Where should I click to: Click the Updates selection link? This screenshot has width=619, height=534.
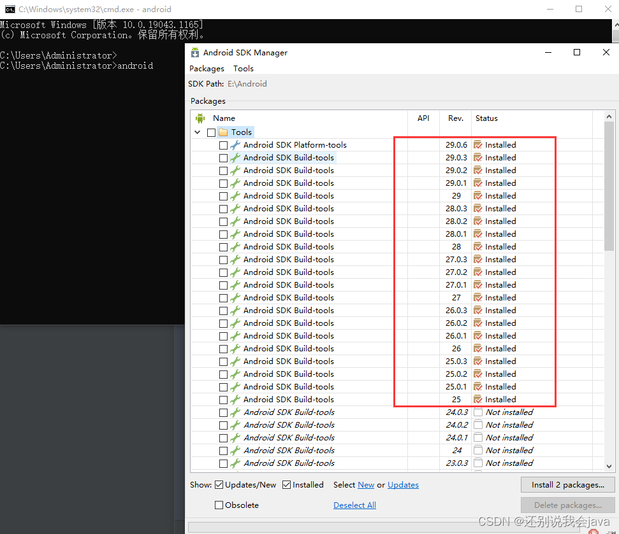403,485
